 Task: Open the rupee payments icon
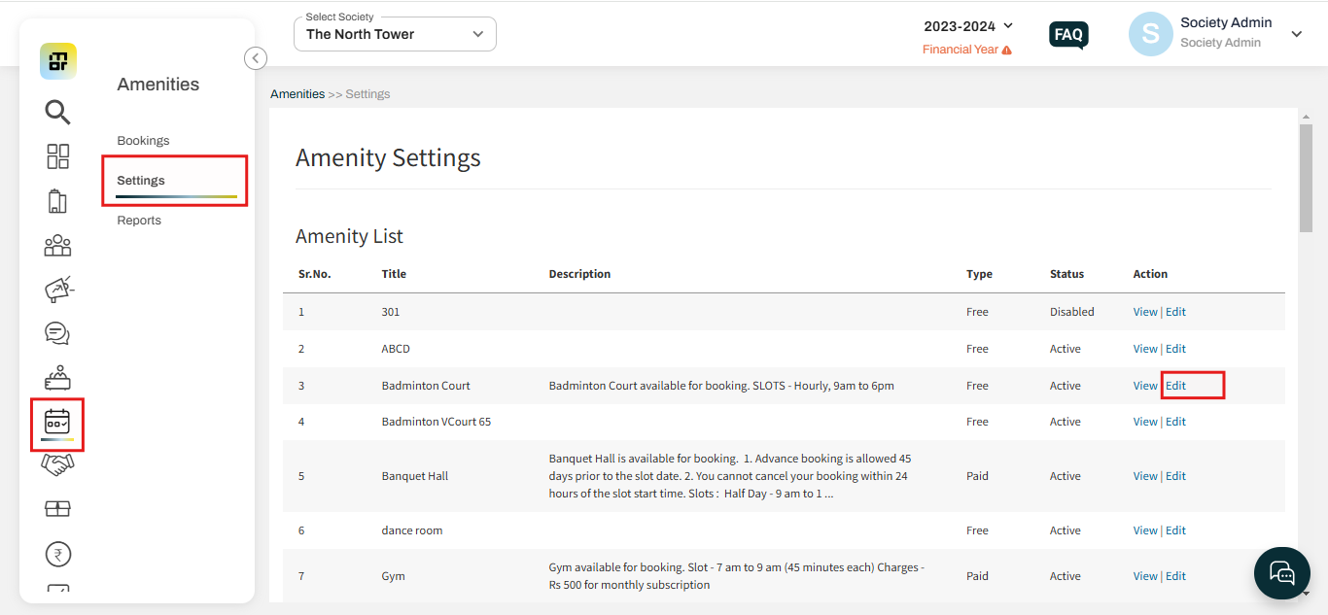(57, 553)
